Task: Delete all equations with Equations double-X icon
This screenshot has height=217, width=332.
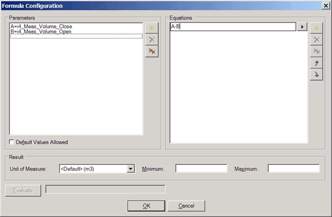Action: pos(316,51)
